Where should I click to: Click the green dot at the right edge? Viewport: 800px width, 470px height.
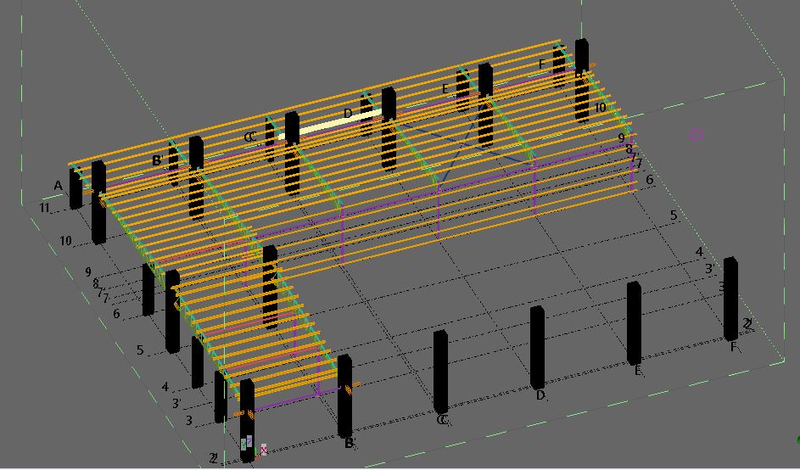coord(797,439)
